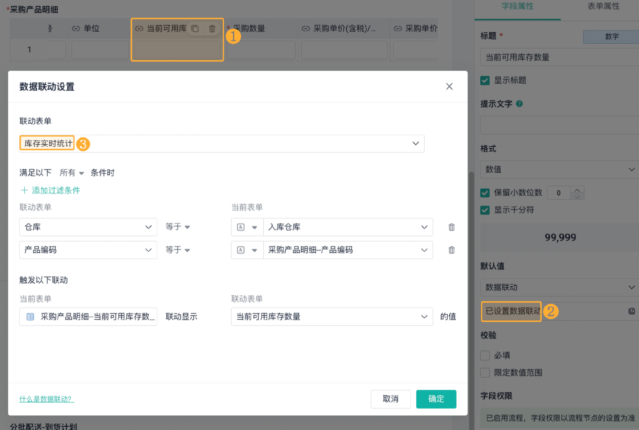Delete the 当前可用库存 column field

(212, 29)
